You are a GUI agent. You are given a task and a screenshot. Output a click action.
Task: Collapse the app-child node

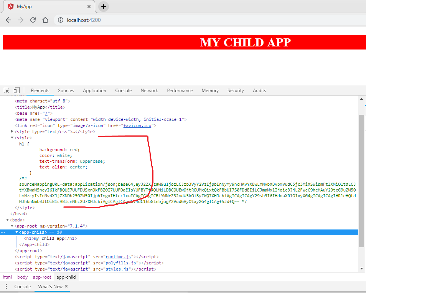point(16,232)
